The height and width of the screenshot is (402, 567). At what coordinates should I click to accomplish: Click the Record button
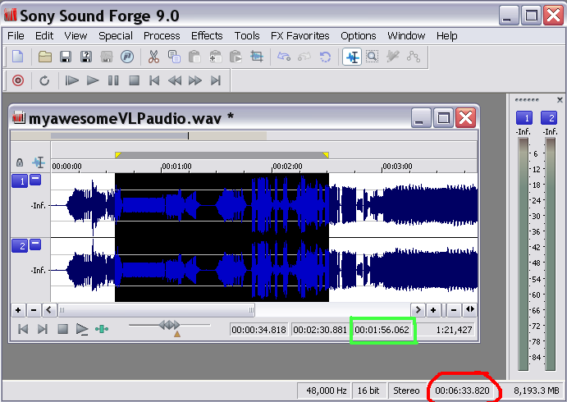pos(18,80)
